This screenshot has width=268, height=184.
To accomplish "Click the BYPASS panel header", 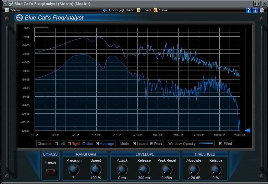I will tap(50, 154).
